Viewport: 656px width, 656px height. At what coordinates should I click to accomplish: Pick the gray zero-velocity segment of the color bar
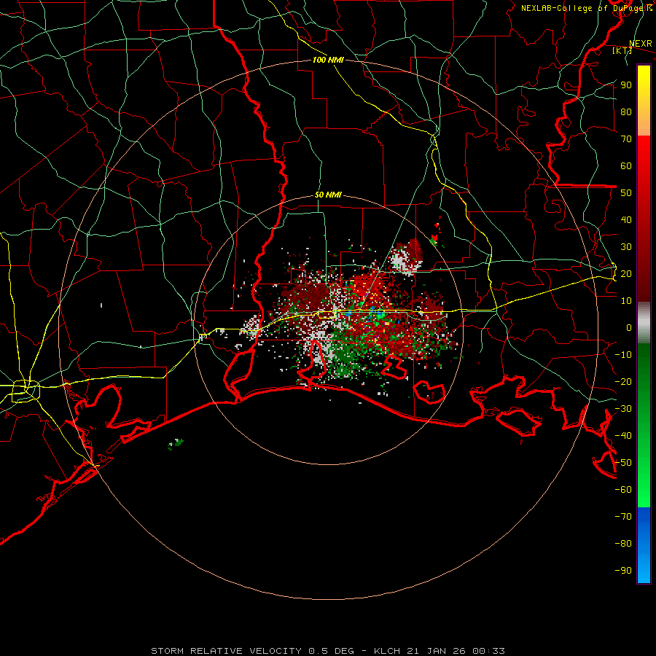click(x=644, y=323)
